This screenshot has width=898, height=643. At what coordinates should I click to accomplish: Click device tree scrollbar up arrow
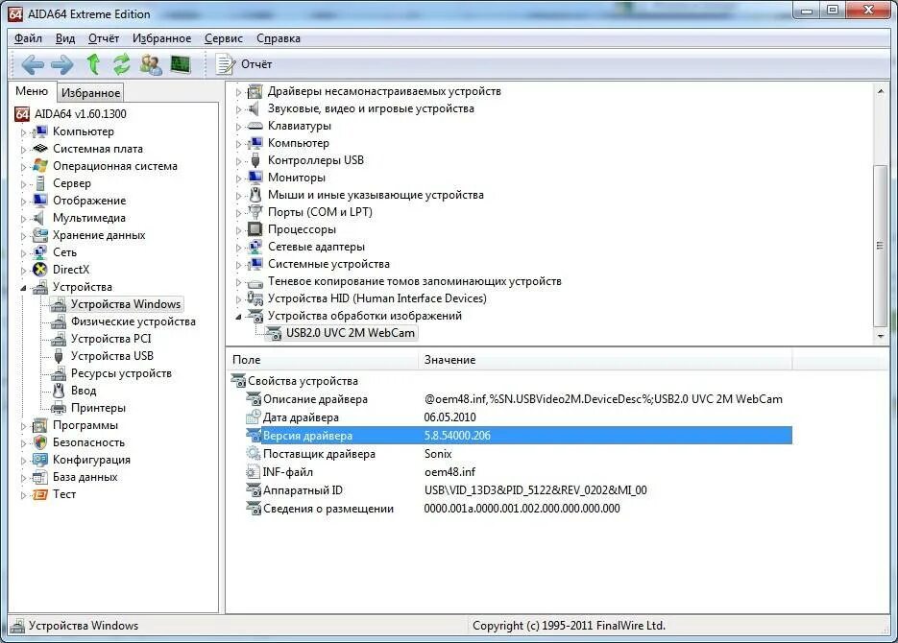(x=881, y=90)
